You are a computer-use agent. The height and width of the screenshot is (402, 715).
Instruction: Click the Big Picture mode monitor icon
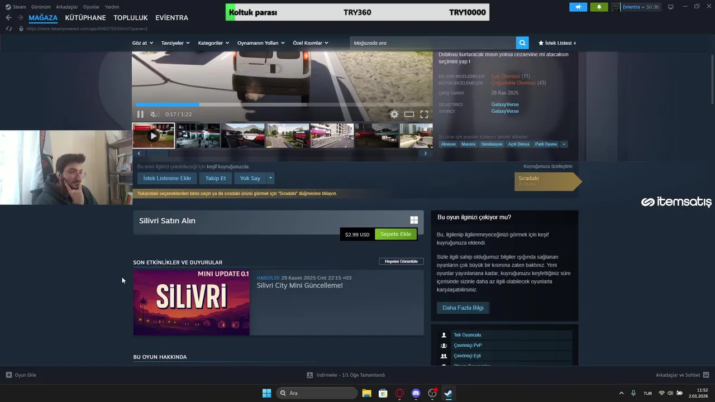pos(670,7)
